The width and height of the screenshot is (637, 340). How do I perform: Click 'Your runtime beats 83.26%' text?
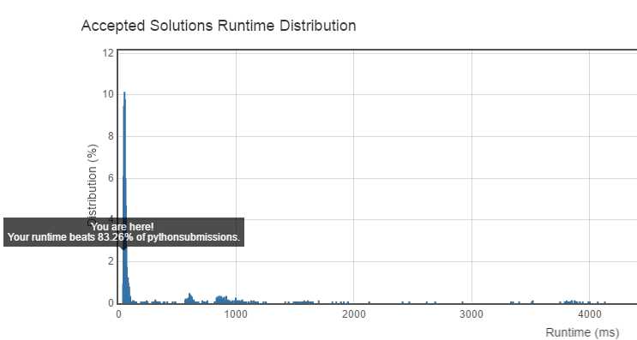(71, 237)
